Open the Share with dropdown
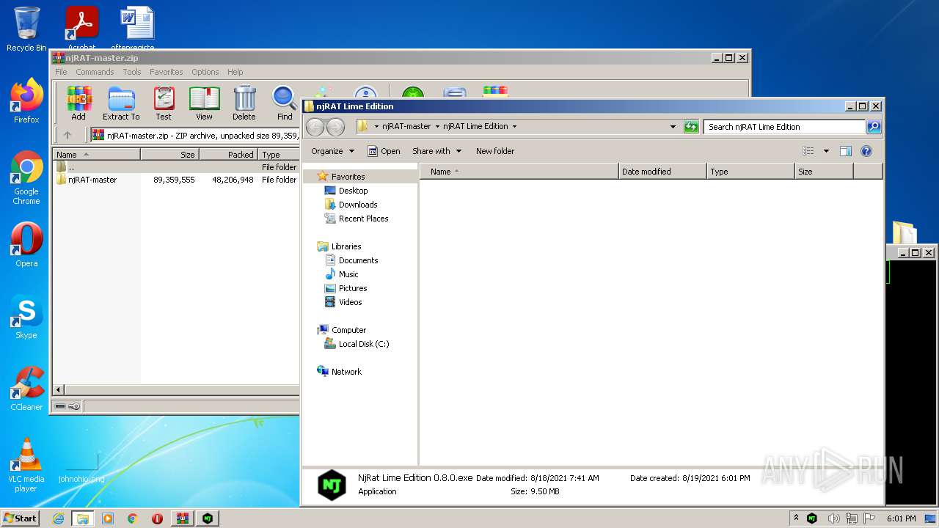Viewport: 939px width, 528px height. pos(437,151)
